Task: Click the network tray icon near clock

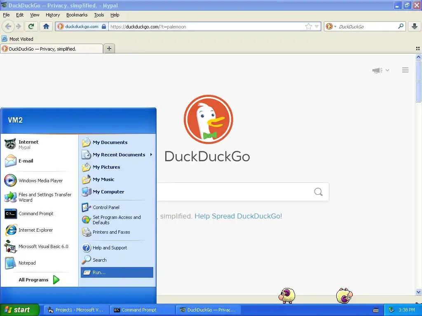Action: tap(392, 310)
